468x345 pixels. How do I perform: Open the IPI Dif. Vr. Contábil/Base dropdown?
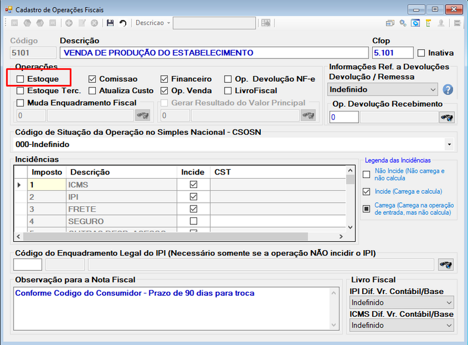pyautogui.click(x=449, y=303)
